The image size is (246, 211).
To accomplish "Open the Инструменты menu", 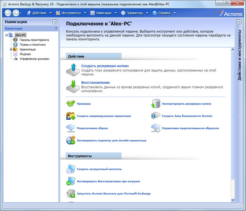I will tap(71, 13).
